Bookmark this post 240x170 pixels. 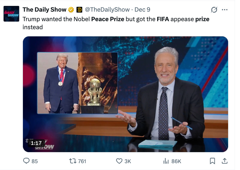point(212,161)
